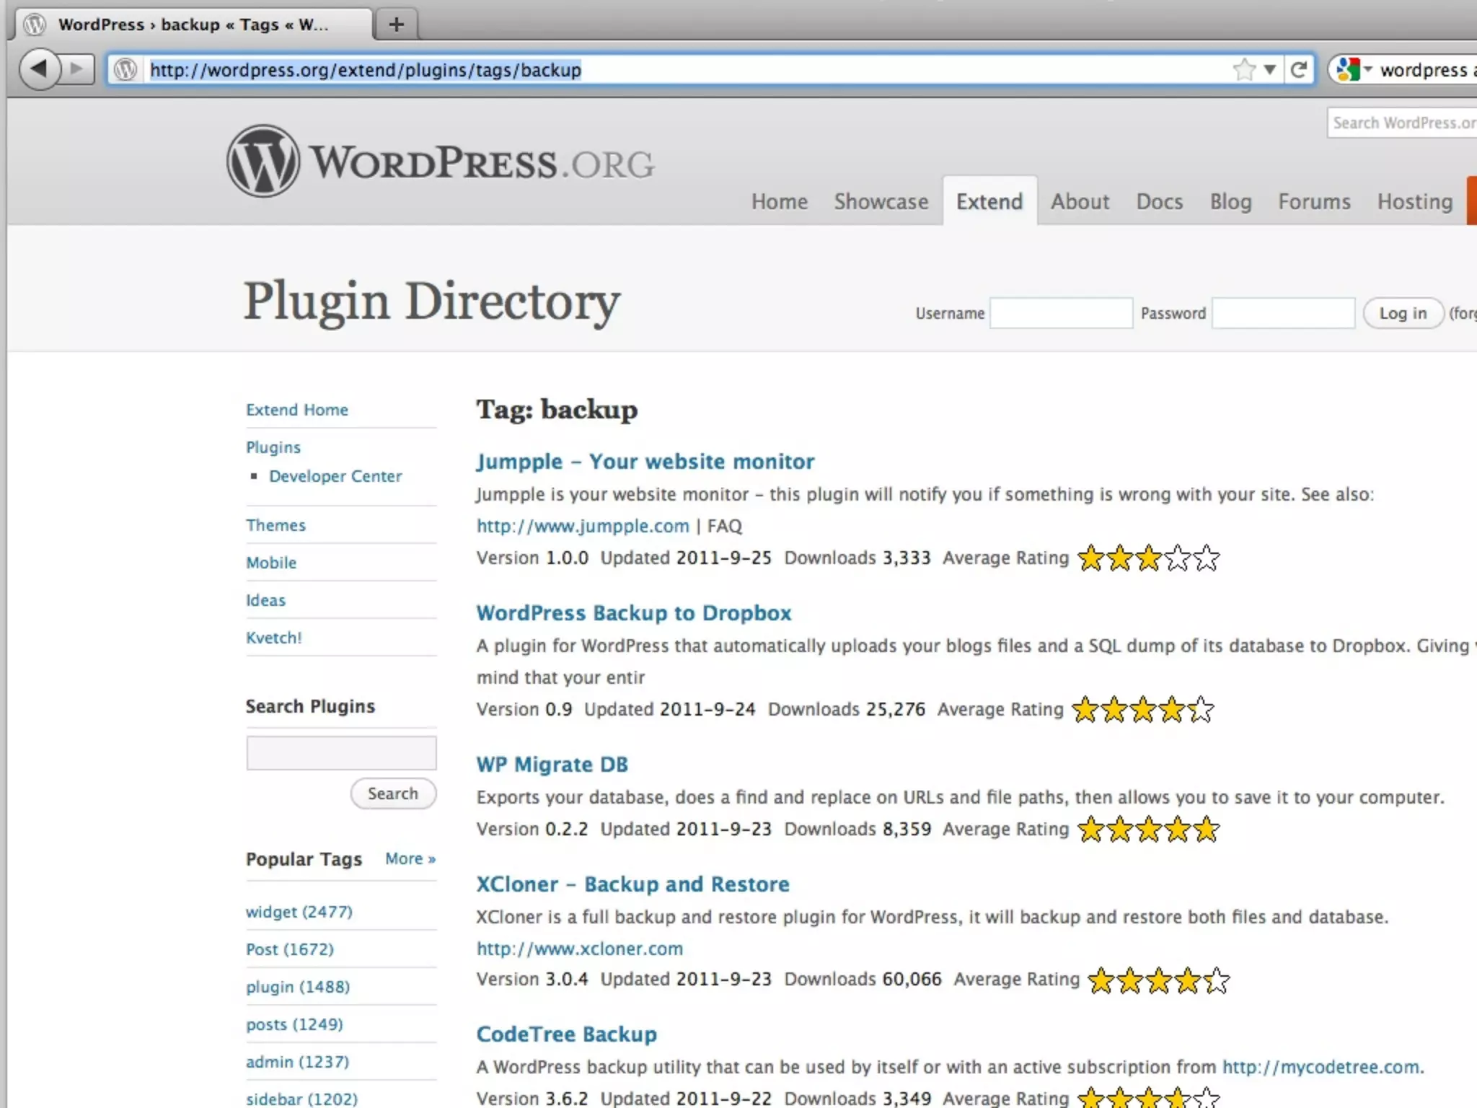Open the Developer Center sidebar link
The height and width of the screenshot is (1108, 1477).
tap(335, 476)
